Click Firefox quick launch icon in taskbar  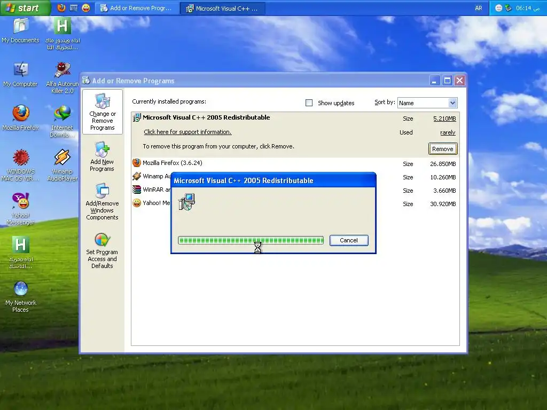tap(61, 8)
